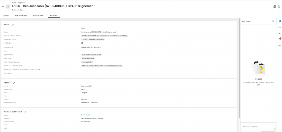Screen dimensions: 282x132
Task: Open the comments panel icon in sidebar
Action: point(280,21)
